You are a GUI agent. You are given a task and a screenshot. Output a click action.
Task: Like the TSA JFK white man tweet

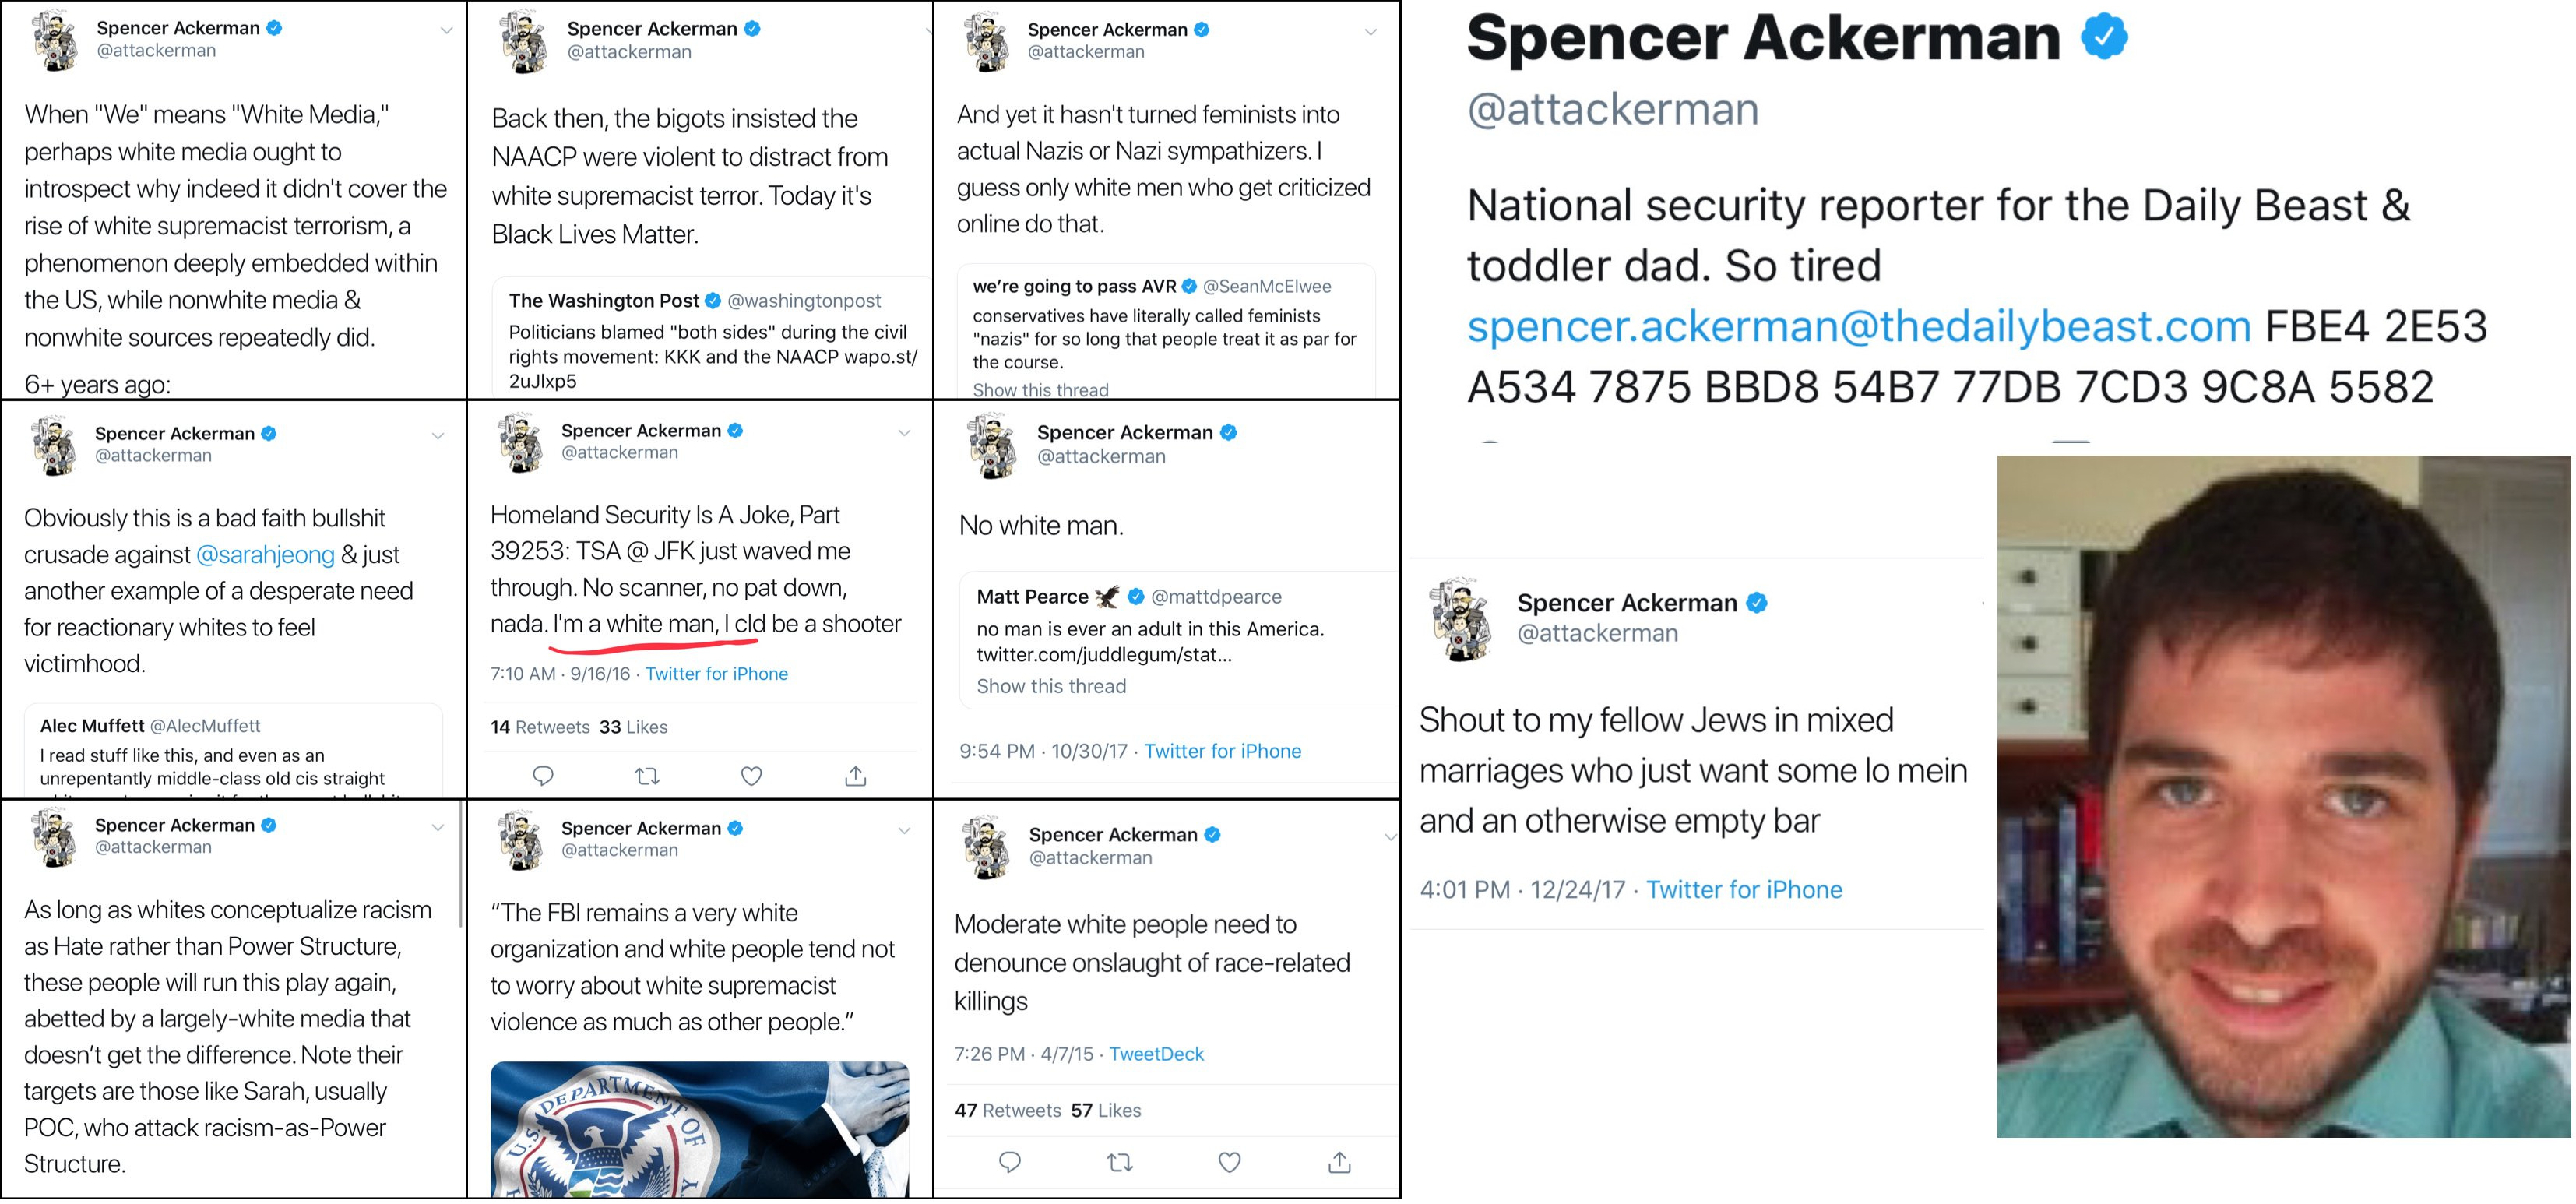[751, 776]
